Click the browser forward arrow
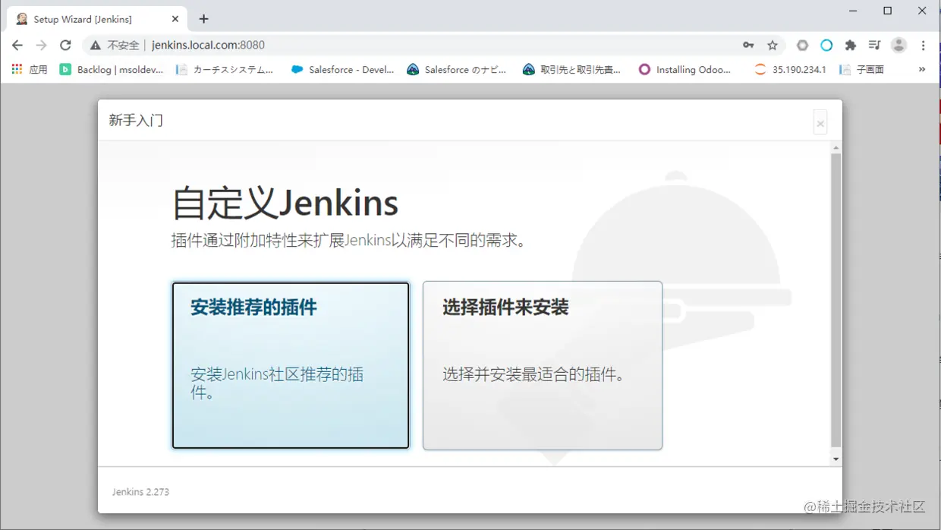The height and width of the screenshot is (530, 941). click(42, 46)
